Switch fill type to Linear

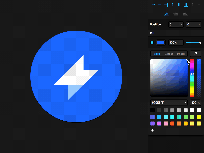tap(169, 54)
